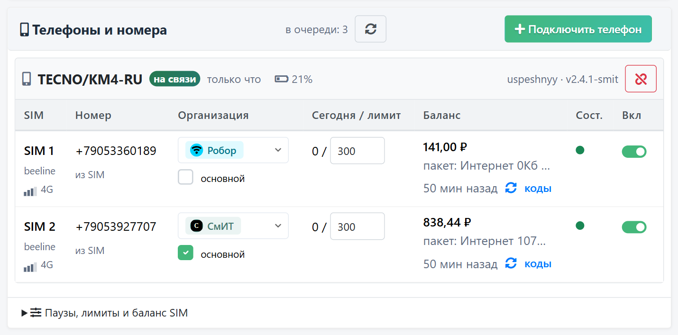Click the Баланс column header
The width and height of the screenshot is (678, 335).
pos(442,115)
